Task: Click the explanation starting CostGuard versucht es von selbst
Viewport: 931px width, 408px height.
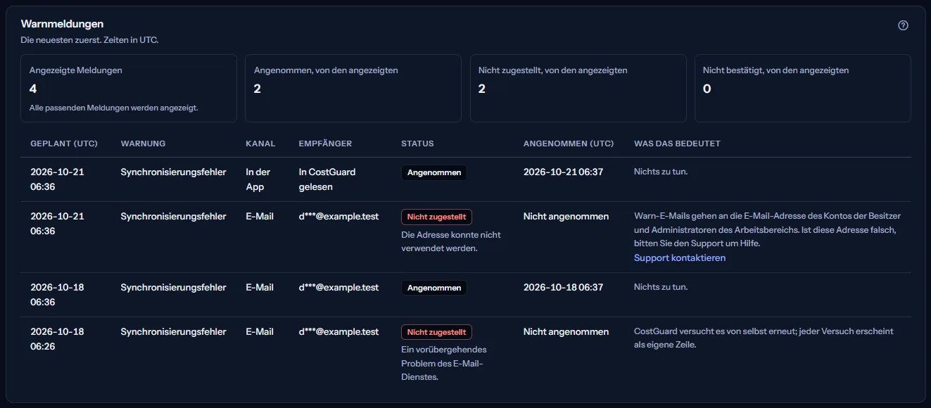Action: (764, 338)
